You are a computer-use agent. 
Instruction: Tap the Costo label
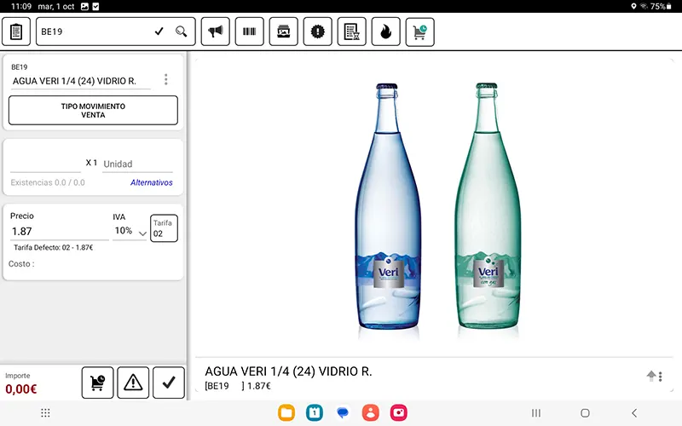[x=21, y=264]
